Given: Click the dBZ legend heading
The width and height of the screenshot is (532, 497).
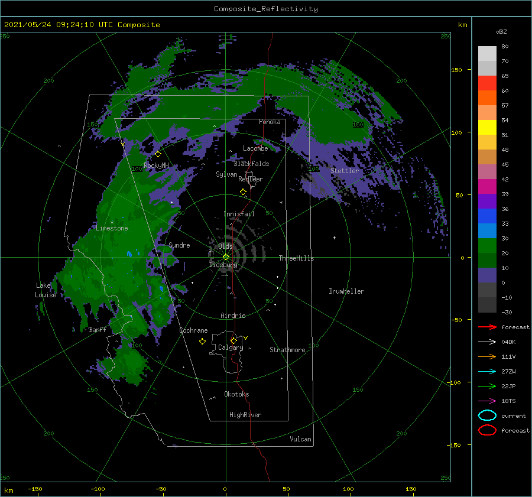Looking at the screenshot, I should [501, 31].
